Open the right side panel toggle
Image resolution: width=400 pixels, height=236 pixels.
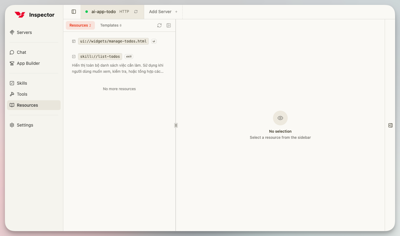pyautogui.click(x=391, y=125)
